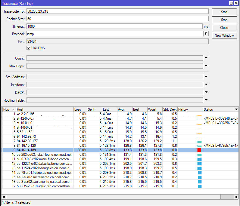Click the MPLS:L=356940 status cell
The height and width of the screenshot is (206, 240).
click(221, 118)
